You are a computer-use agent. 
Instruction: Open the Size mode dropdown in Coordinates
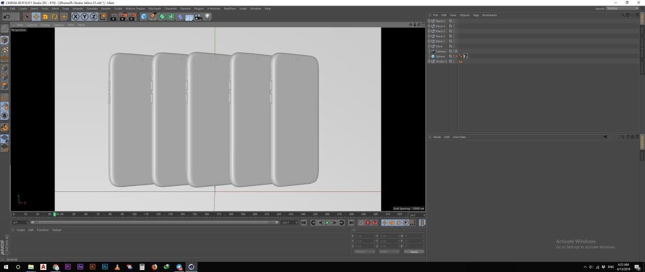(388, 251)
